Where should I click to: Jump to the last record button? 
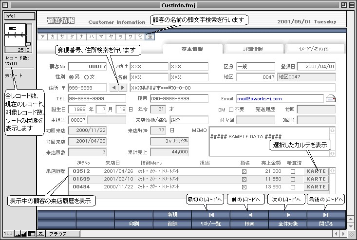(x=326, y=215)
